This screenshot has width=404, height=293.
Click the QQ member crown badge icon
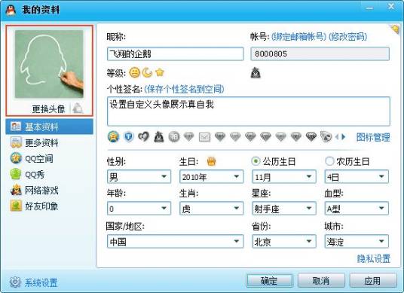(x=113, y=136)
